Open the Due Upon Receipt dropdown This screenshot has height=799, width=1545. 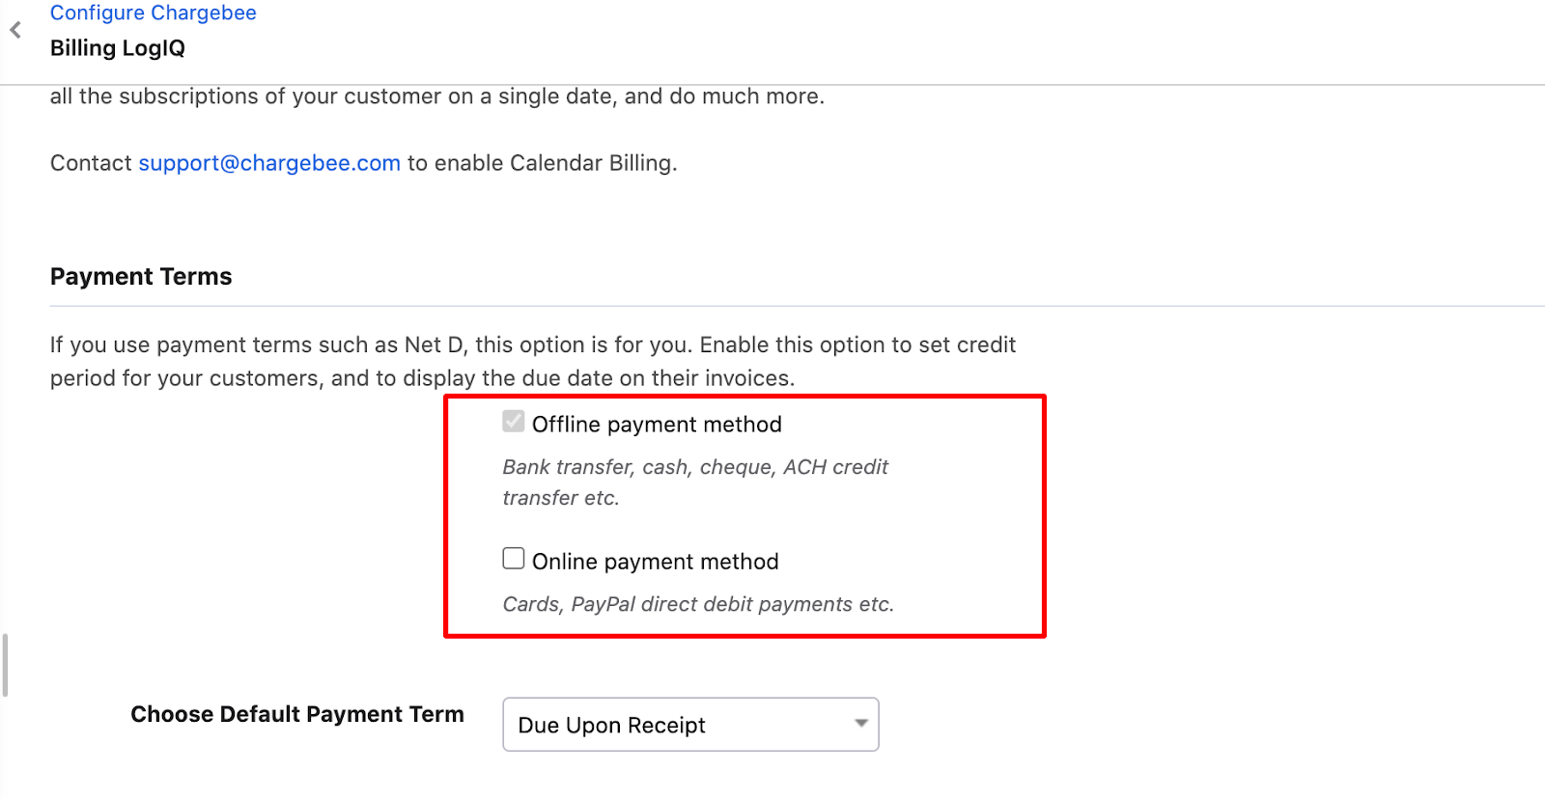(690, 725)
